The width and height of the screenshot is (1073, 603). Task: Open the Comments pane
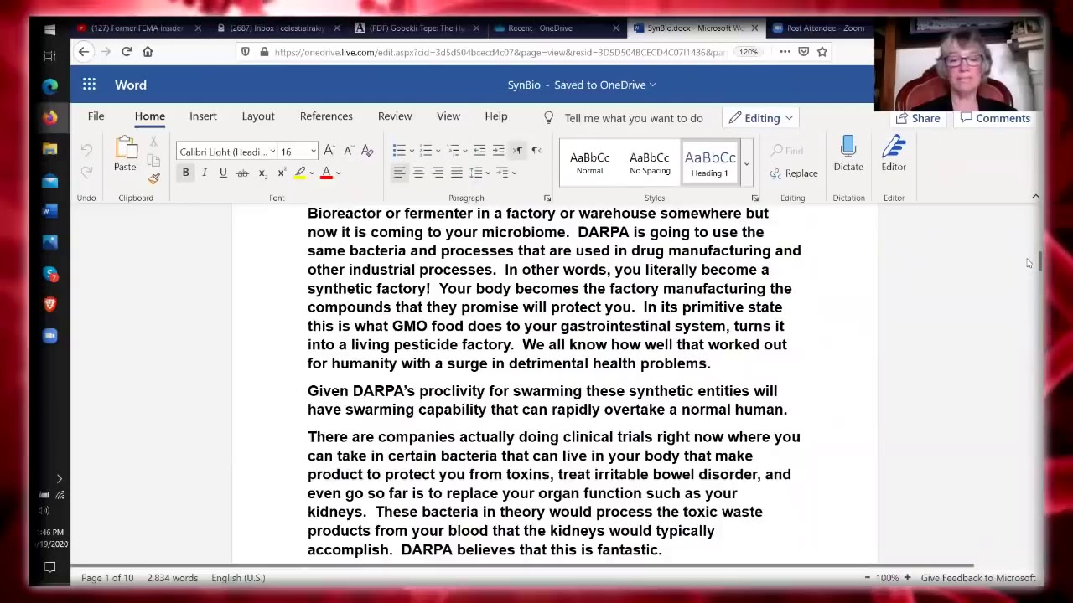(995, 118)
